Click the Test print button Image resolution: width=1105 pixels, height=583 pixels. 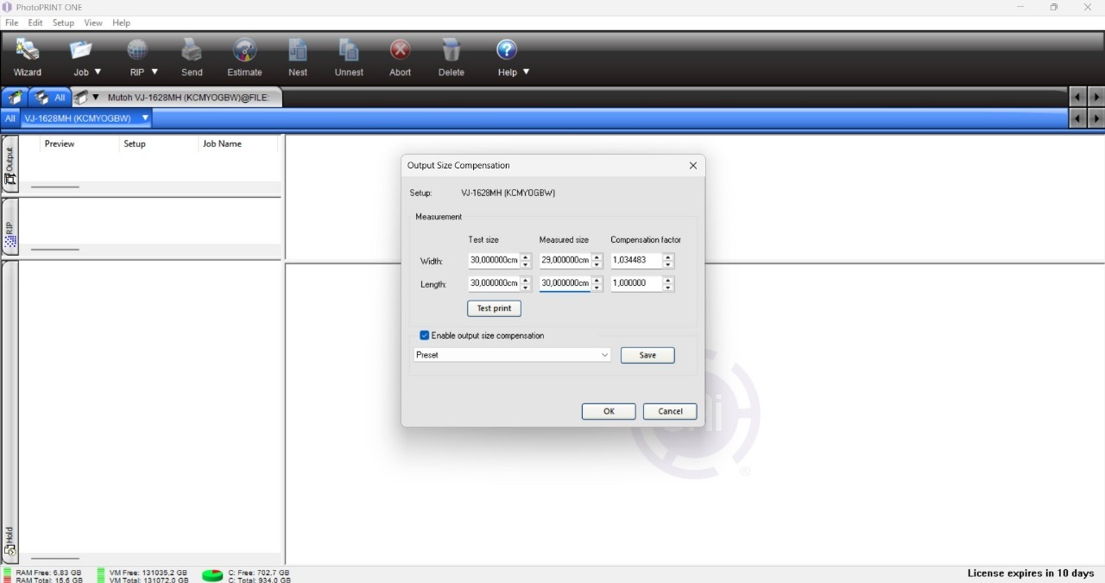(x=495, y=308)
